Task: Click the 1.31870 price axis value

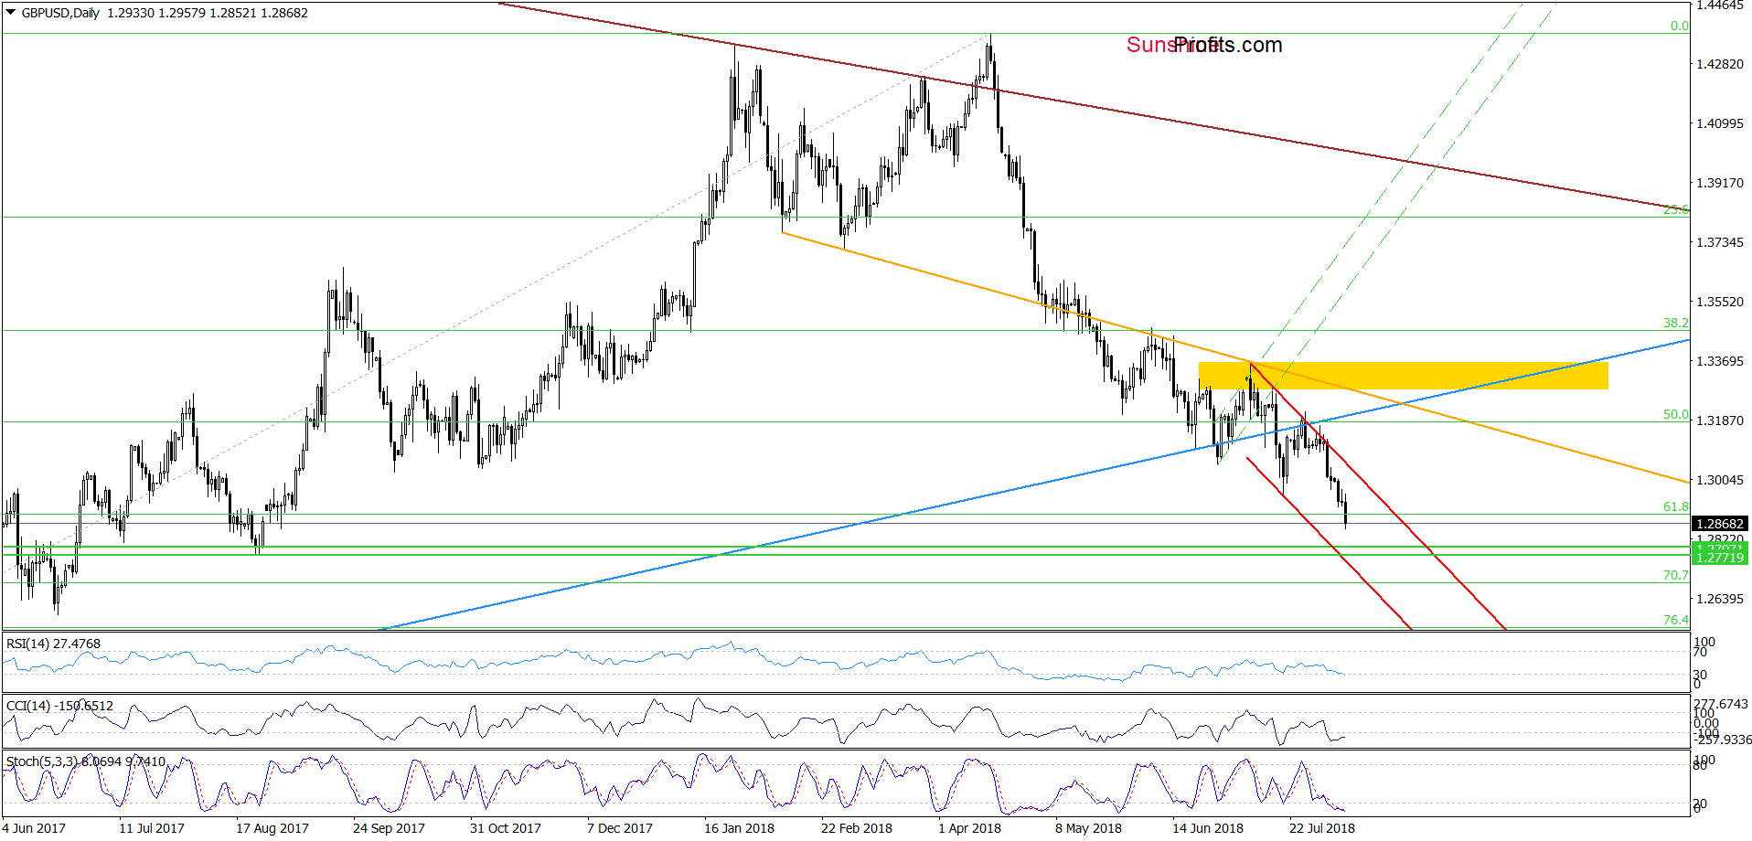Action: (1720, 420)
